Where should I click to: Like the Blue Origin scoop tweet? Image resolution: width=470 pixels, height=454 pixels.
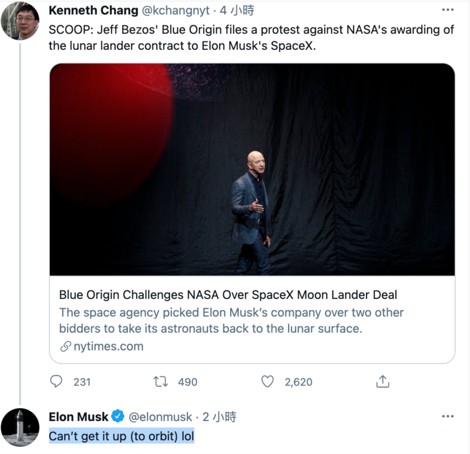point(267,382)
